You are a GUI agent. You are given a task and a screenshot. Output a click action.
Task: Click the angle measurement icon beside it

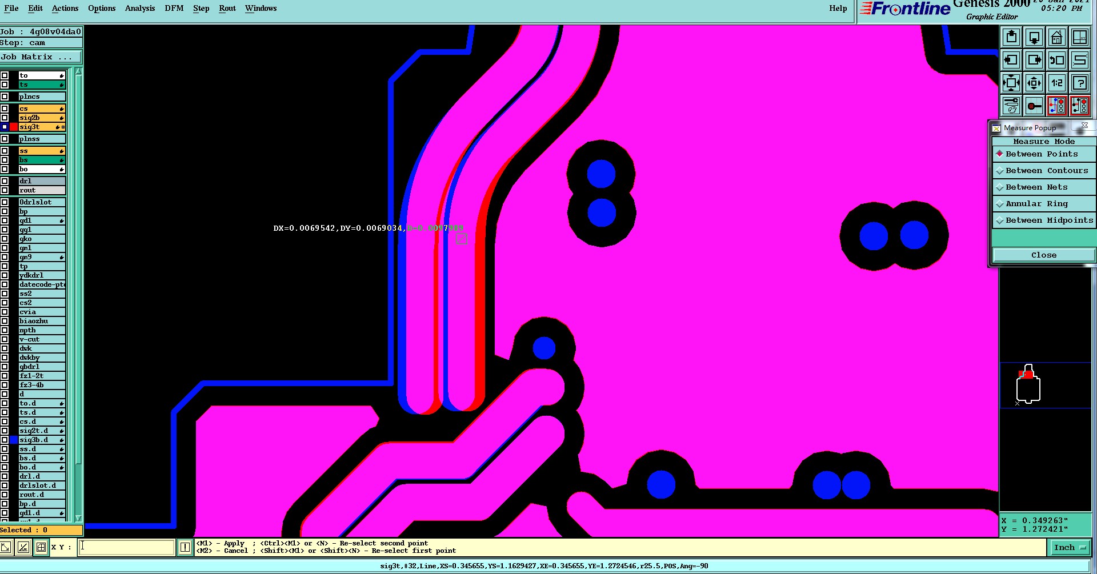click(23, 547)
